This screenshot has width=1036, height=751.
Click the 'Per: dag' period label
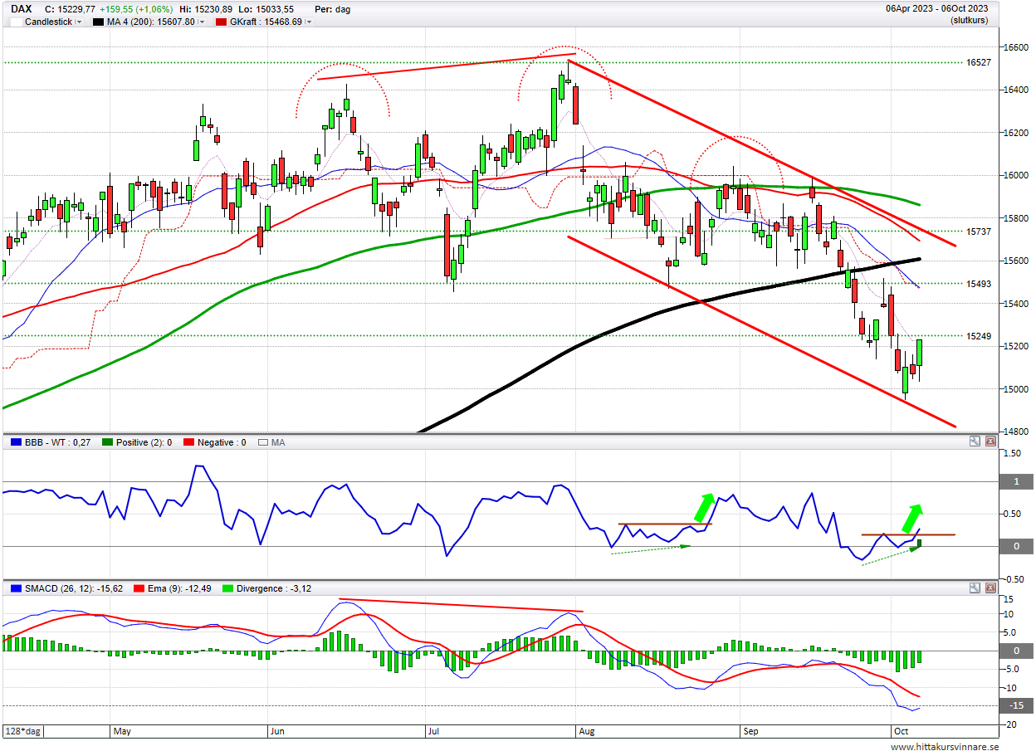pyautogui.click(x=333, y=9)
